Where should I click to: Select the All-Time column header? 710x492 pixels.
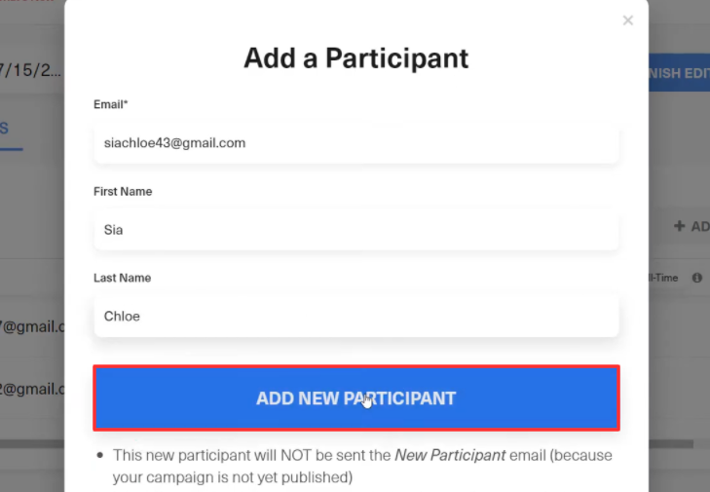[663, 278]
